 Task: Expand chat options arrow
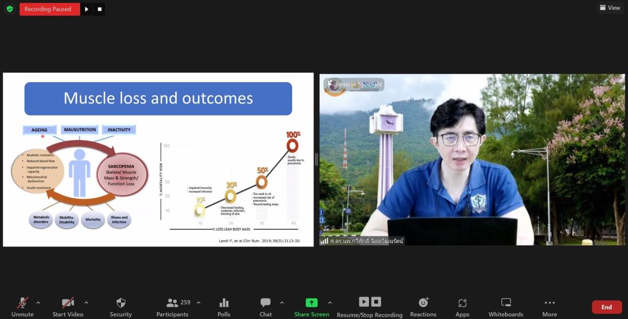(282, 302)
